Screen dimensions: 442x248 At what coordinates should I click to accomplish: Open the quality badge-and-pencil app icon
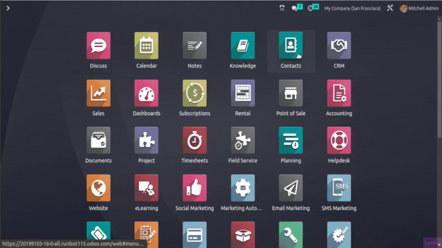[339, 235]
